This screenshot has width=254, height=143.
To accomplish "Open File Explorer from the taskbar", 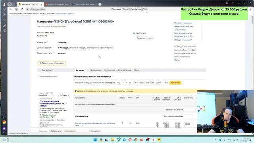I will click(112, 140).
